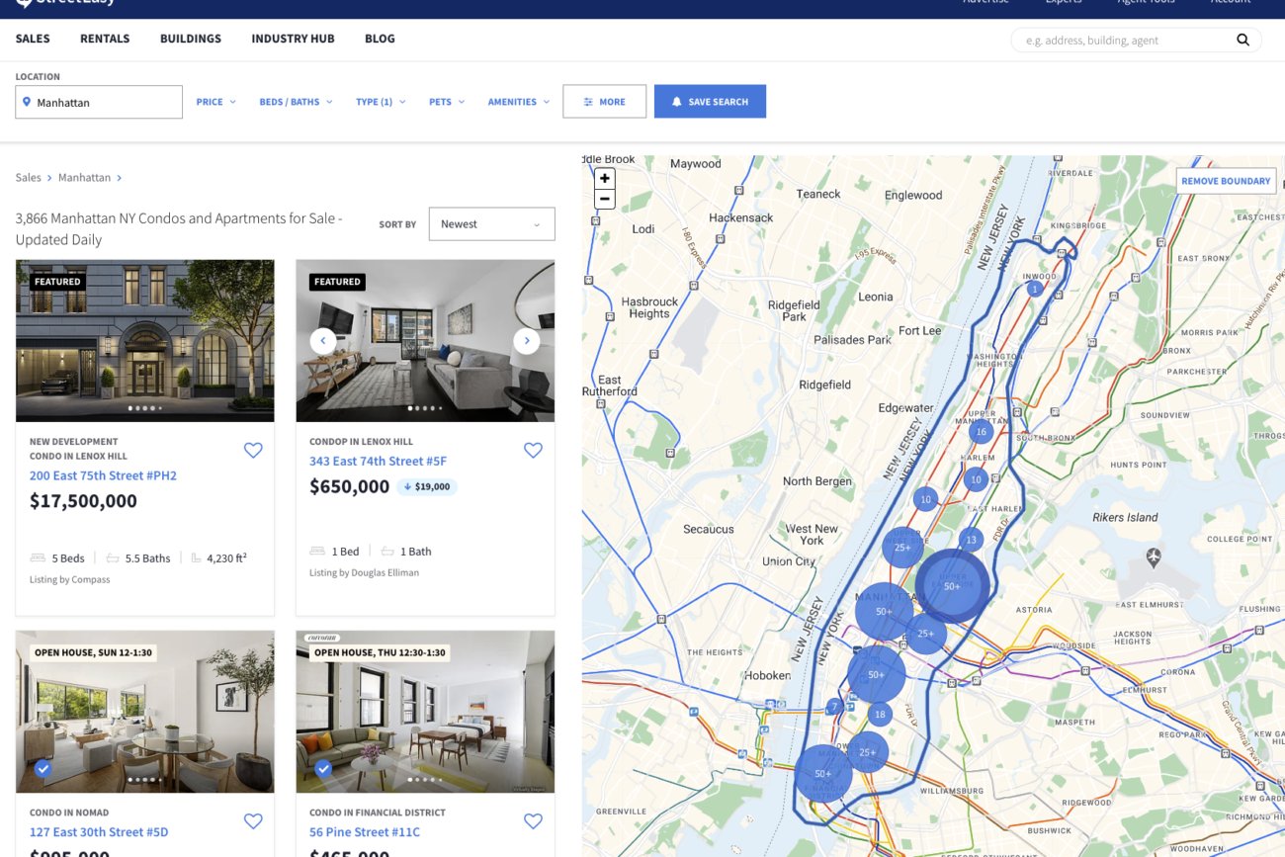Click the Remove Boundary map button
Image resolution: width=1285 pixels, height=857 pixels.
[x=1226, y=181]
